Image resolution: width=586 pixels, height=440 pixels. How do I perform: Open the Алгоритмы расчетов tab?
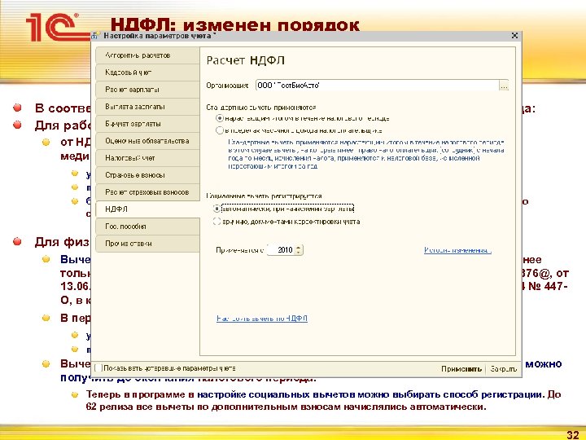147,55
